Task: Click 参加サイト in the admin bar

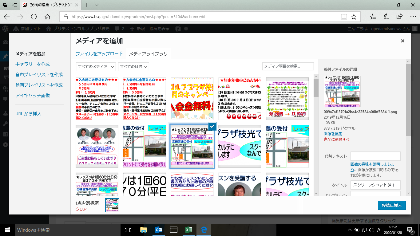Action: tap(27, 29)
